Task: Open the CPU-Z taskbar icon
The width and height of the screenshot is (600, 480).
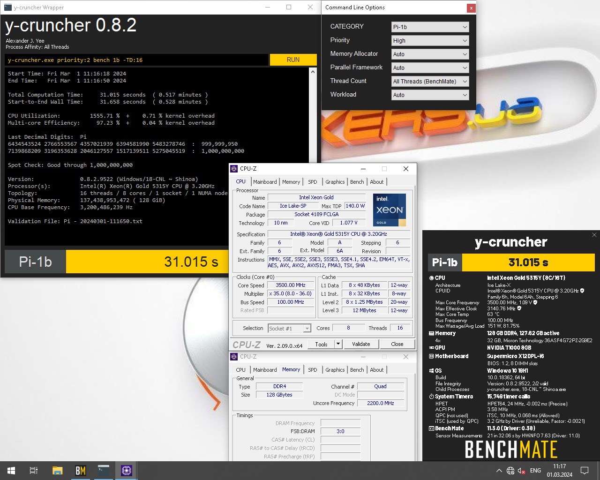Action: 127,471
